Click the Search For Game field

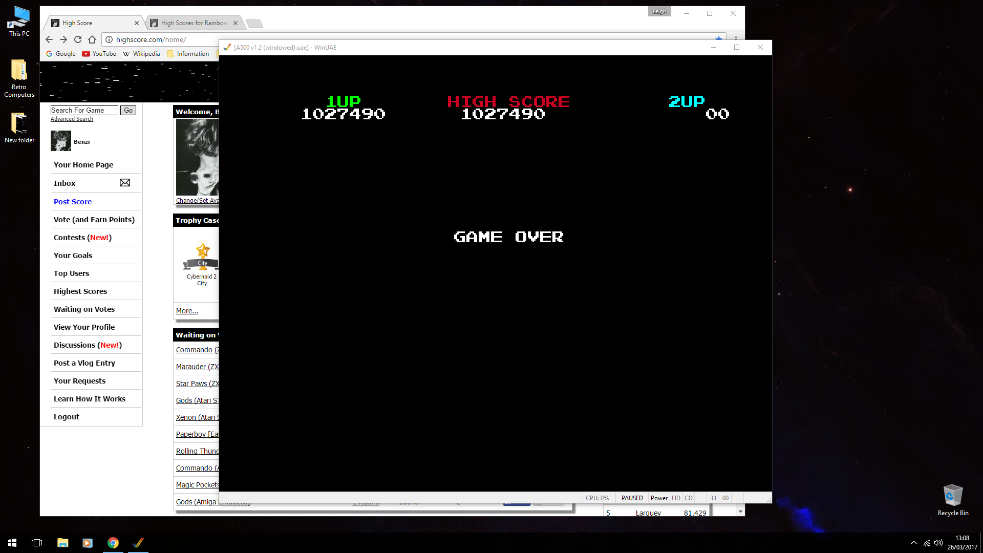84,110
